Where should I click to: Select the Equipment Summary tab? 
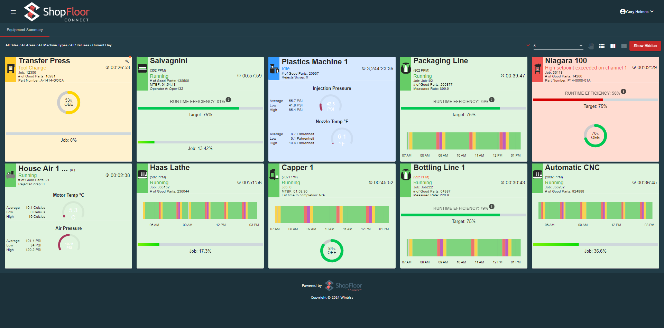pyautogui.click(x=25, y=30)
